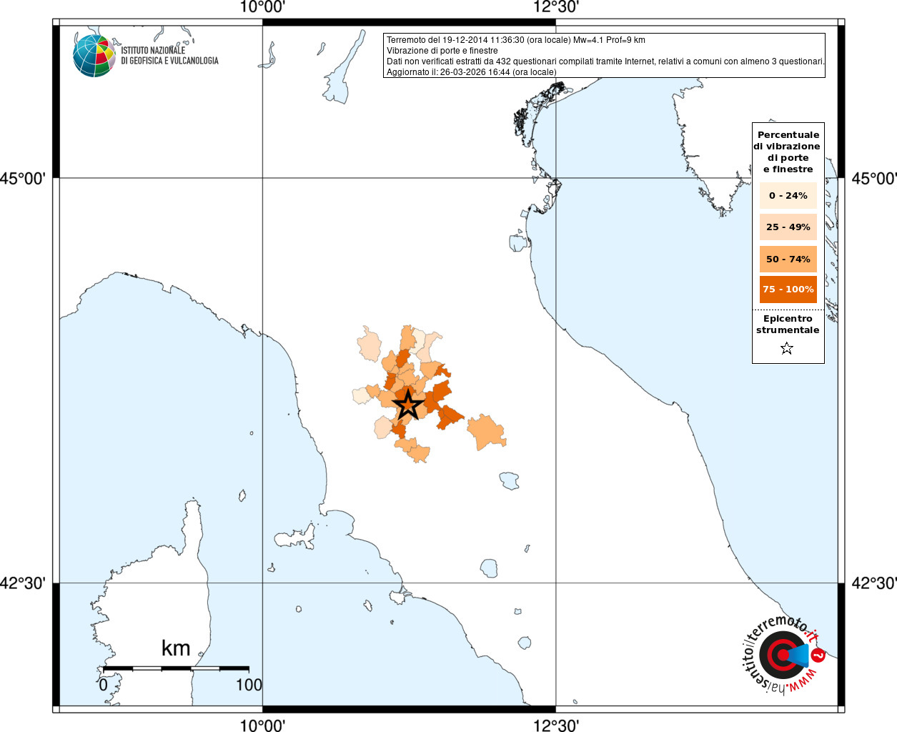The image size is (897, 732).
Task: Click the black and white scale bar
Action: (176, 668)
